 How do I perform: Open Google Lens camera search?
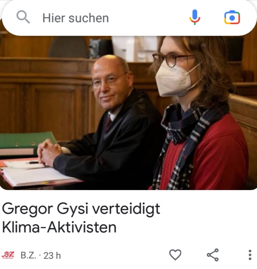pyautogui.click(x=232, y=17)
